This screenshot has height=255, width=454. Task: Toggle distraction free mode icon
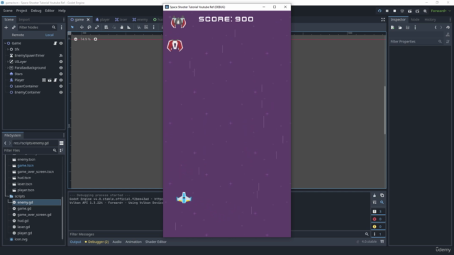[383, 20]
